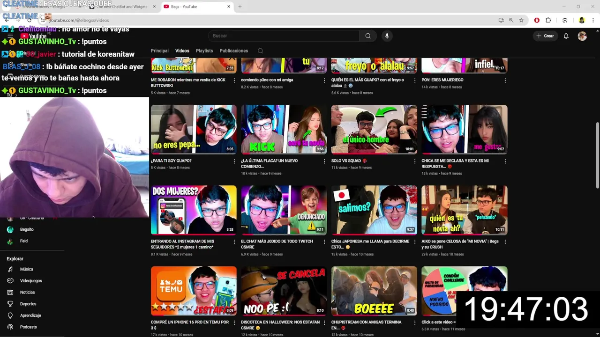Image resolution: width=600 pixels, height=337 pixels.
Task: Play the DOS MUJERES? thumbnail video
Action: (194, 210)
